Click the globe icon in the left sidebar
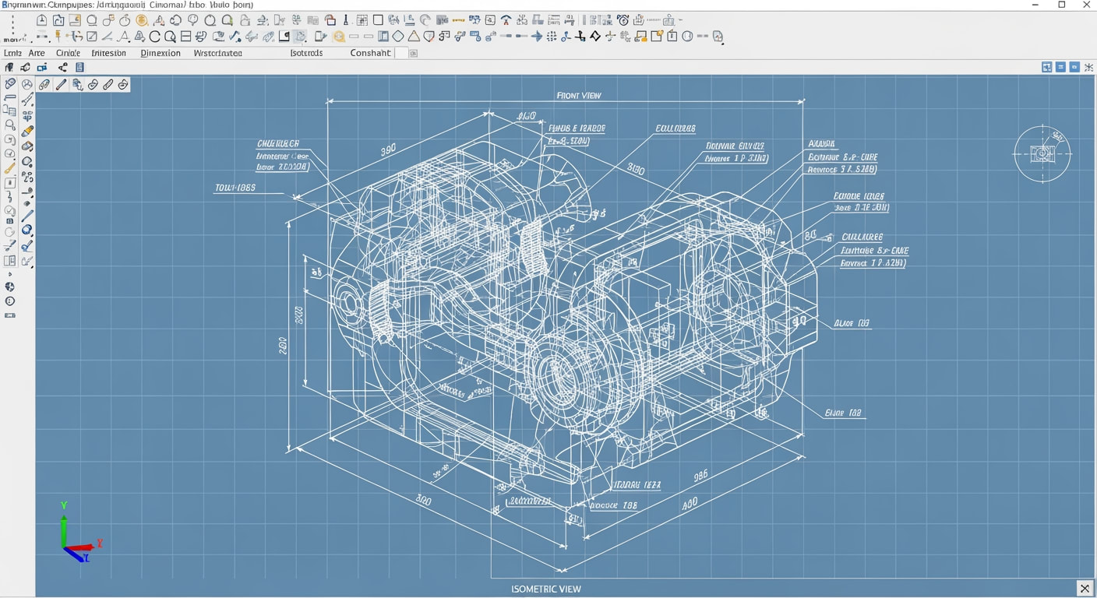Screen dimensions: 1097x598 click(x=10, y=287)
